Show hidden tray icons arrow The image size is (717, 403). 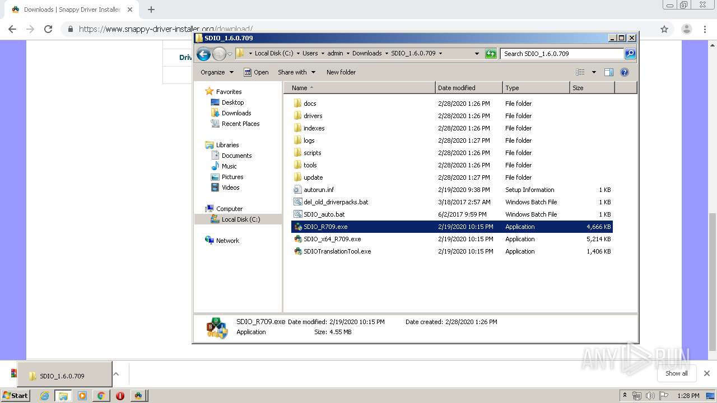(625, 396)
